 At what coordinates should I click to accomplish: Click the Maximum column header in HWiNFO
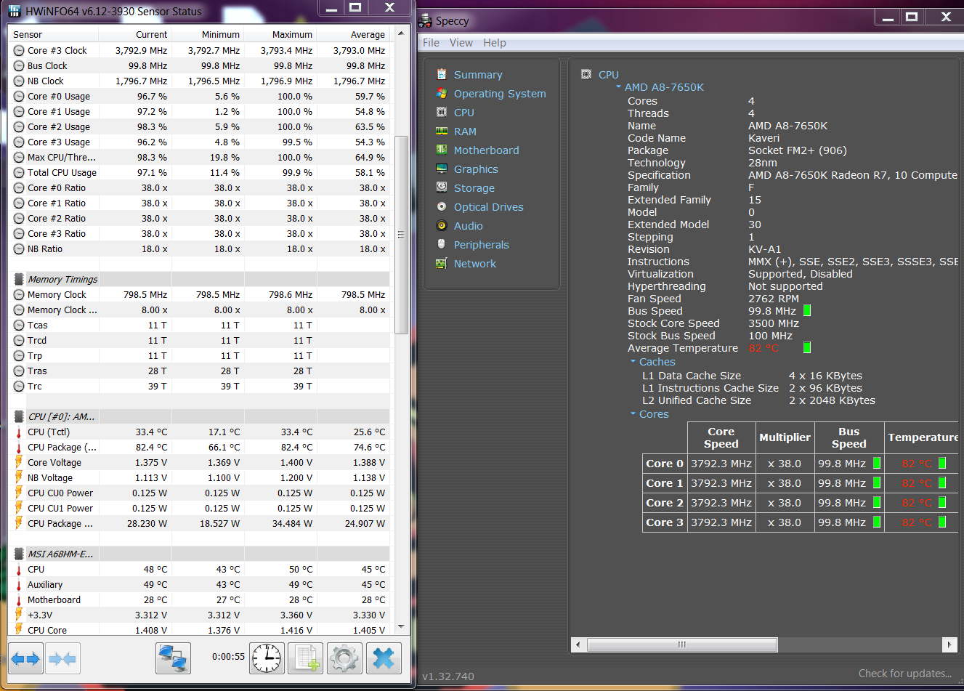pyautogui.click(x=280, y=34)
